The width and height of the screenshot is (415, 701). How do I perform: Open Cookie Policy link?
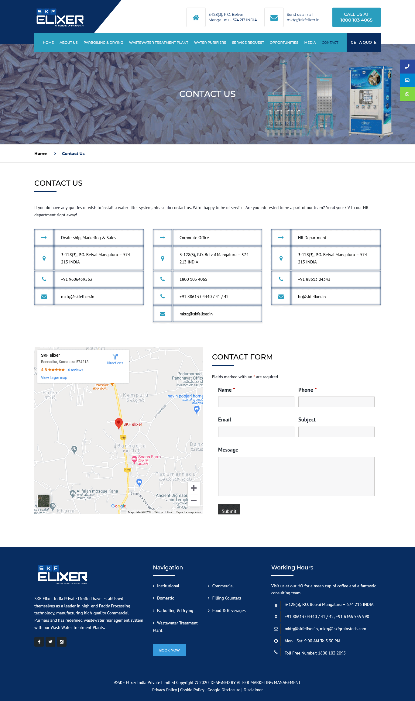pos(192,690)
